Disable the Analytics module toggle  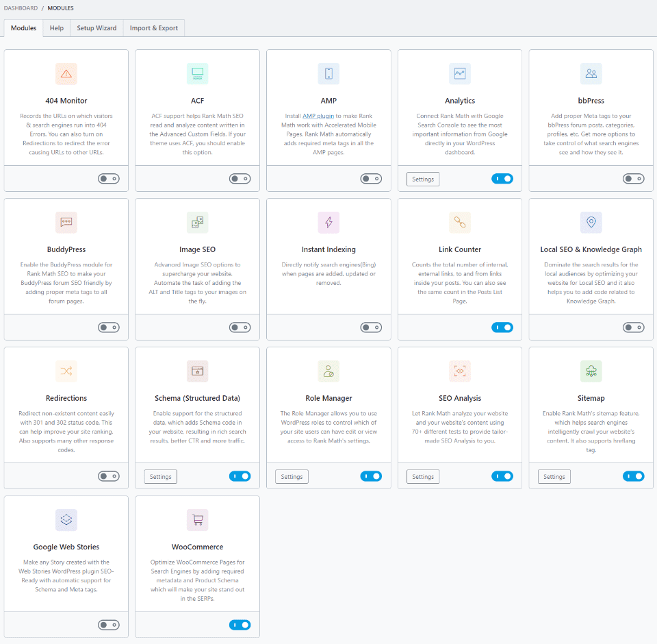[502, 179]
